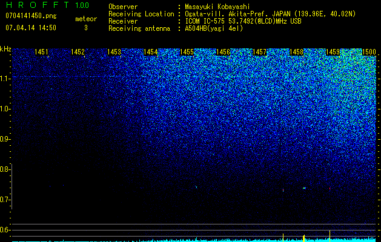Click the meteor count value 3

tap(86, 28)
